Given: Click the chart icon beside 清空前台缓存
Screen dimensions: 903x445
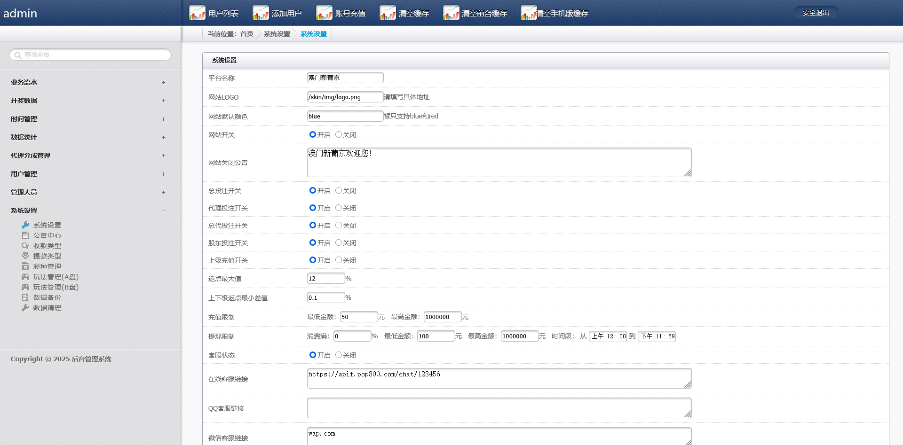Looking at the screenshot, I should [451, 13].
